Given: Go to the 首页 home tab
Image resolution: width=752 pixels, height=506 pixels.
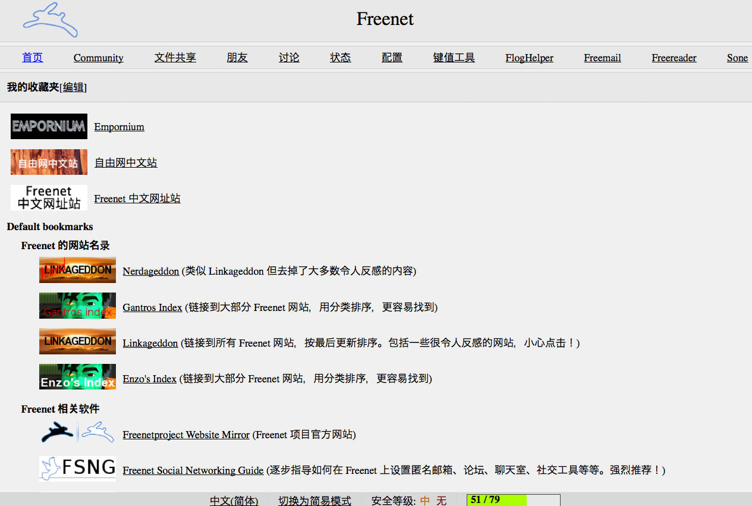Looking at the screenshot, I should [33, 58].
